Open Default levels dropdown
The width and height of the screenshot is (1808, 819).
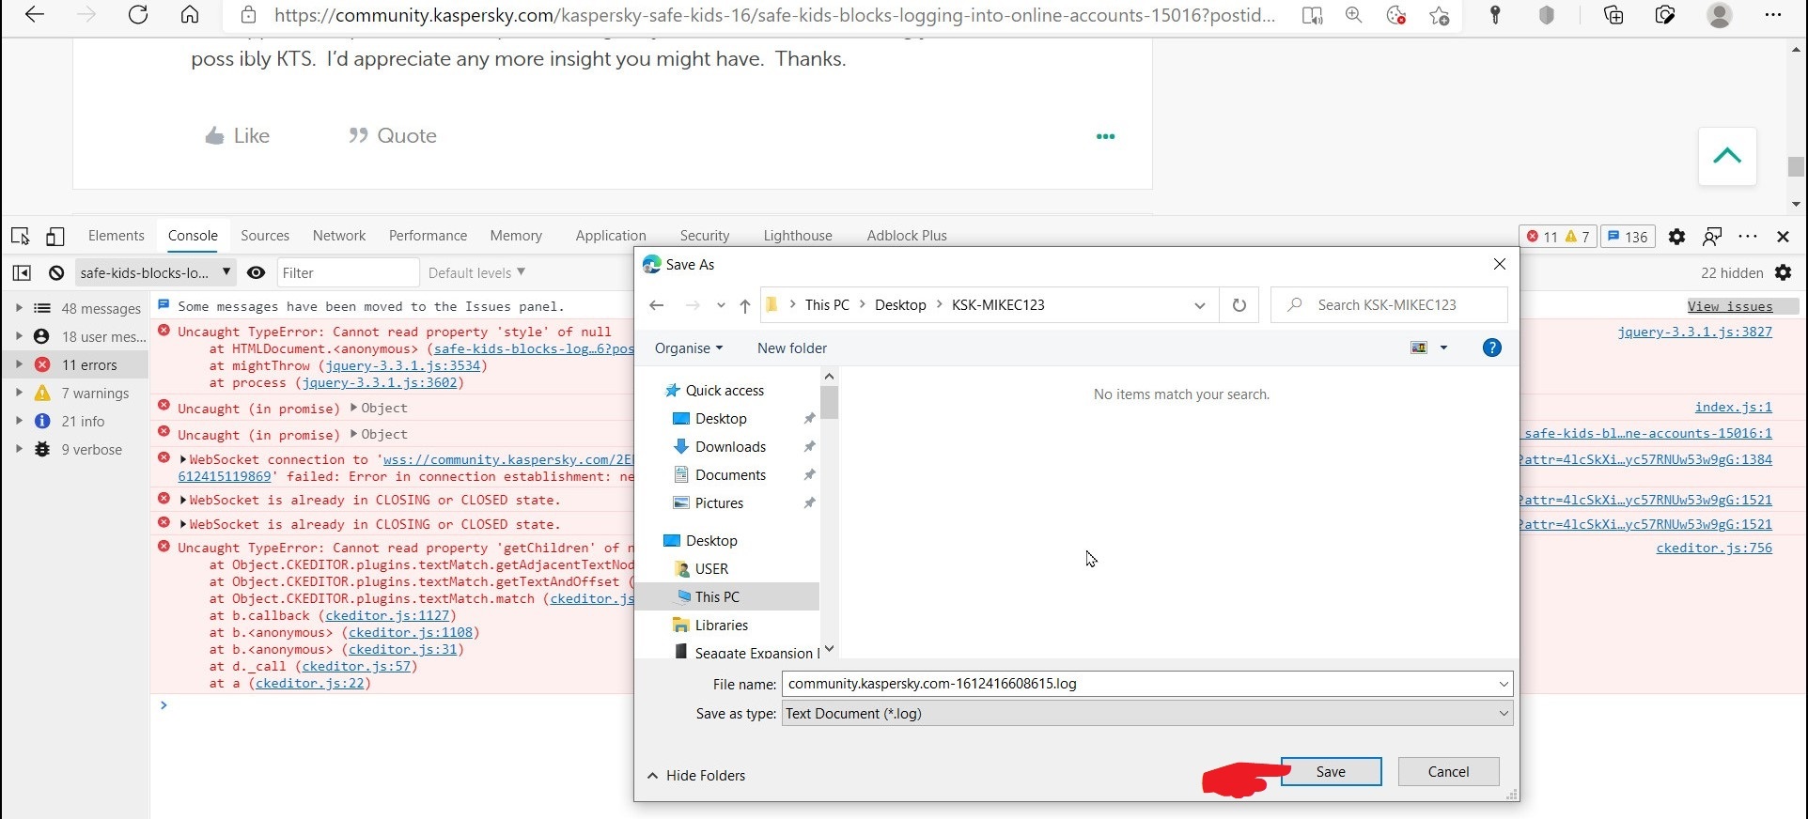click(476, 273)
